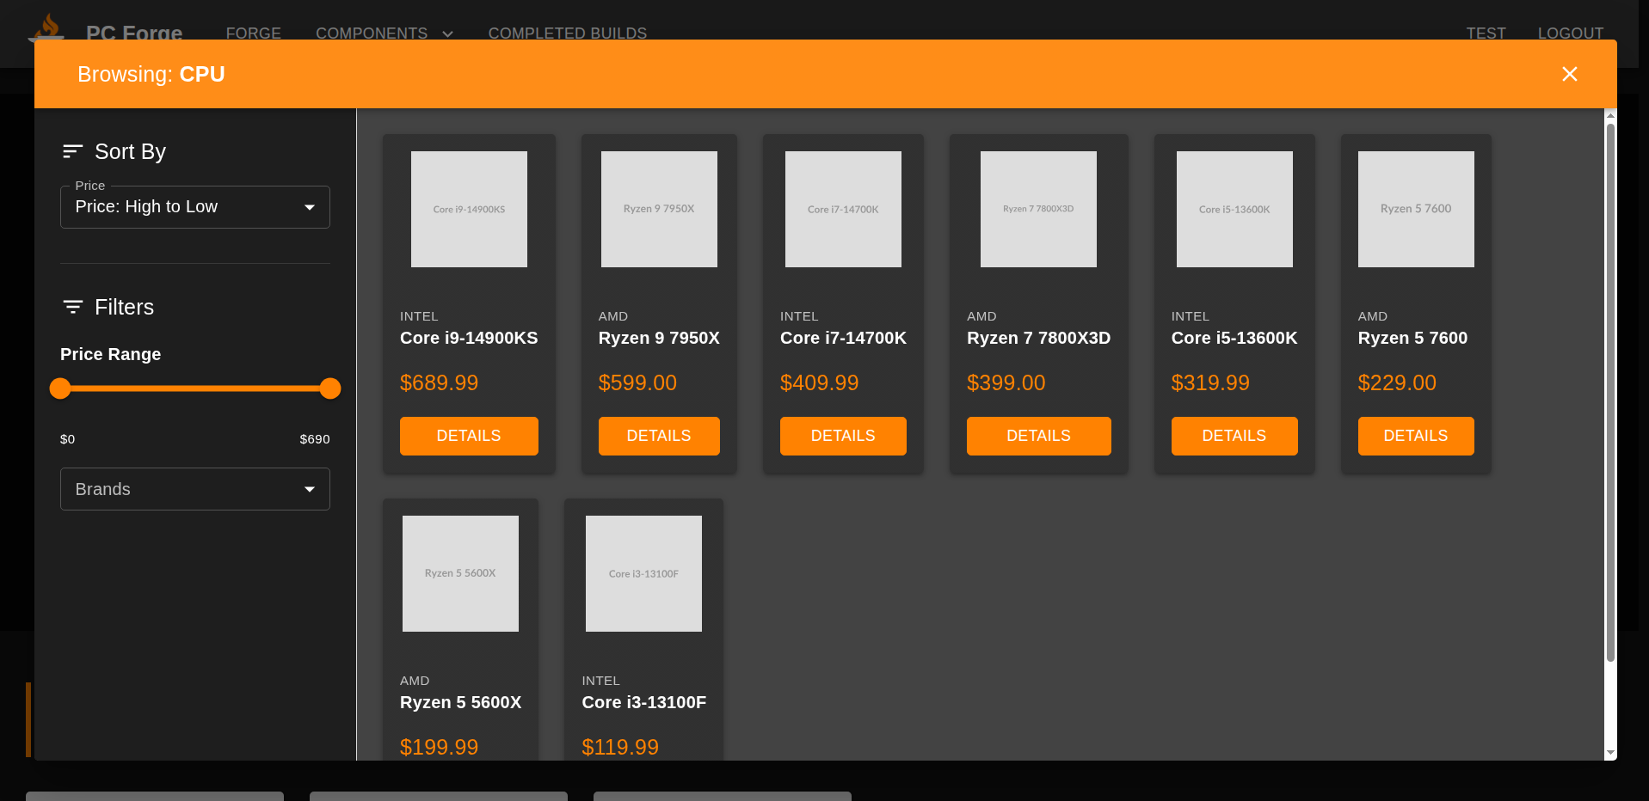The width and height of the screenshot is (1649, 801).
Task: View details for Ryzen 7 7800X3D
Action: coord(1038,436)
